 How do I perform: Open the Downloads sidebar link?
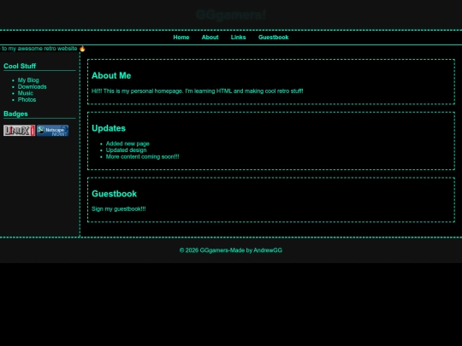click(33, 86)
